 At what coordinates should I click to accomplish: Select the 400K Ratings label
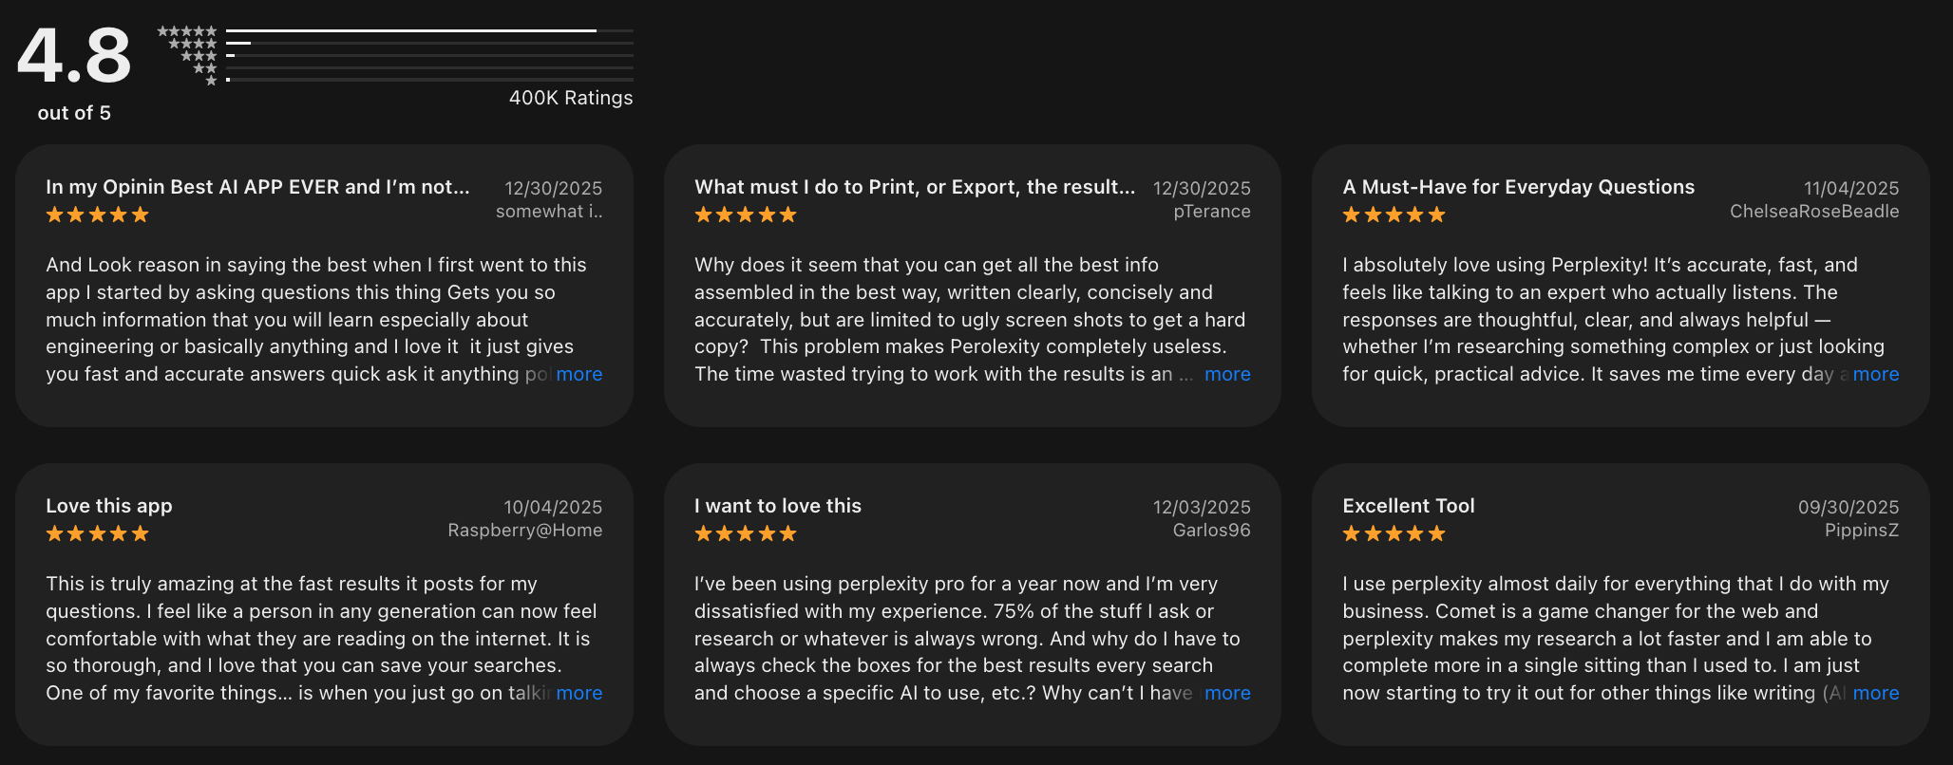pos(570,98)
